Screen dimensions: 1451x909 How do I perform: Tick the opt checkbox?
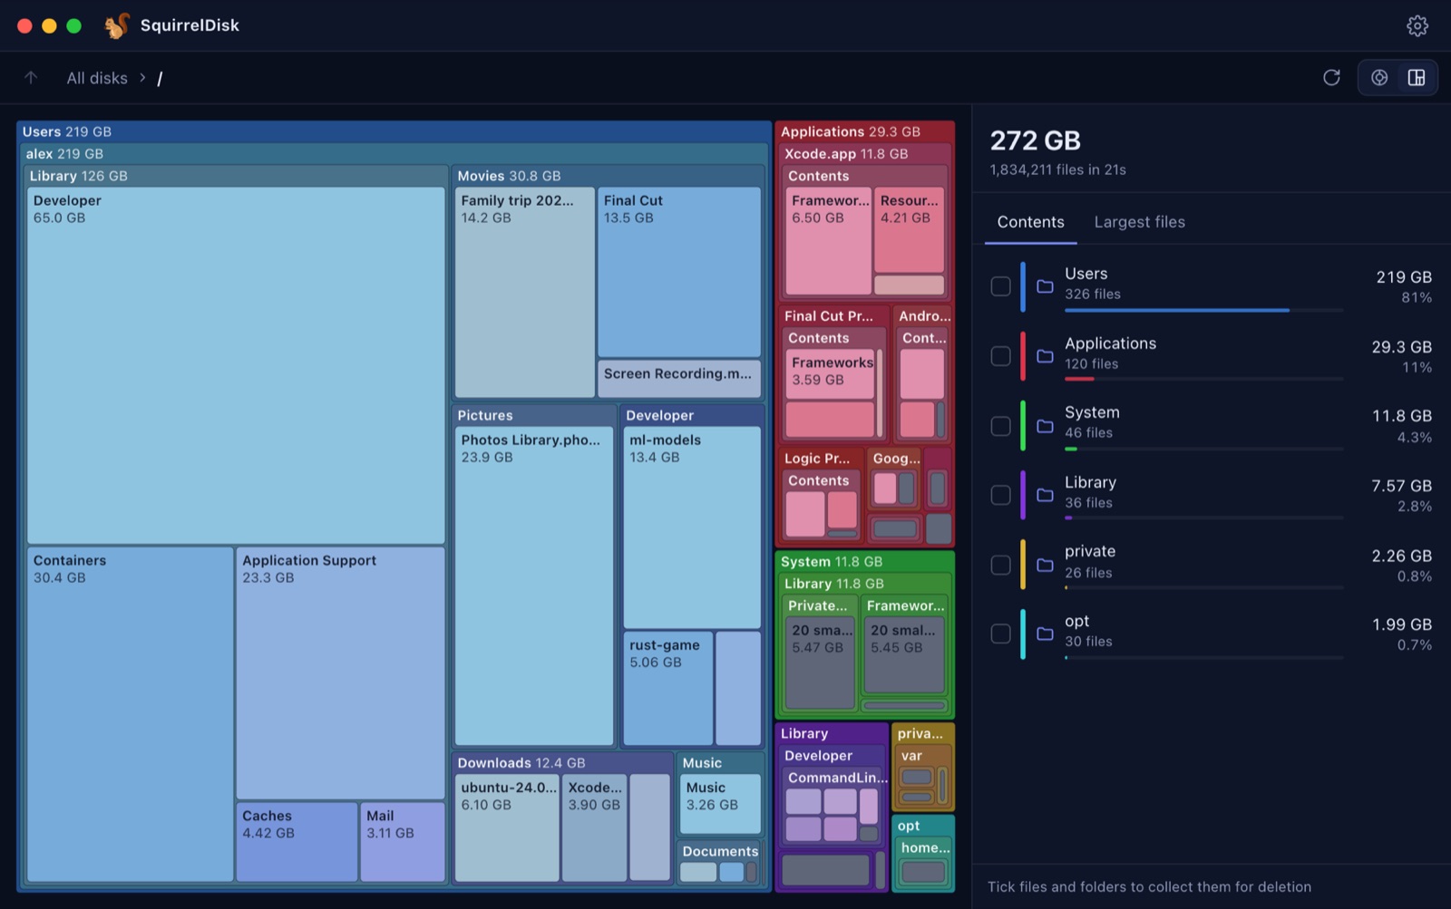[x=1000, y=633]
